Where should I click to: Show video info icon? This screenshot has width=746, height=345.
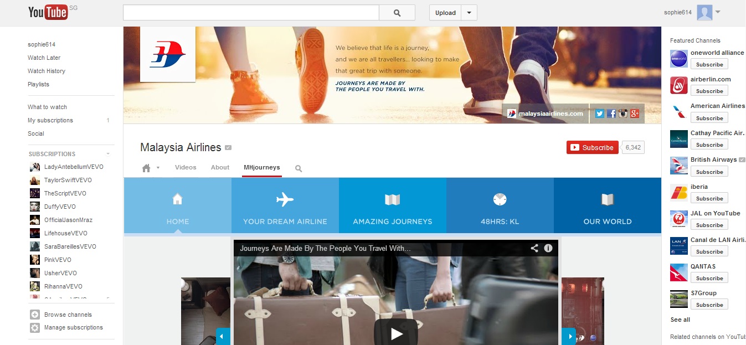click(548, 248)
